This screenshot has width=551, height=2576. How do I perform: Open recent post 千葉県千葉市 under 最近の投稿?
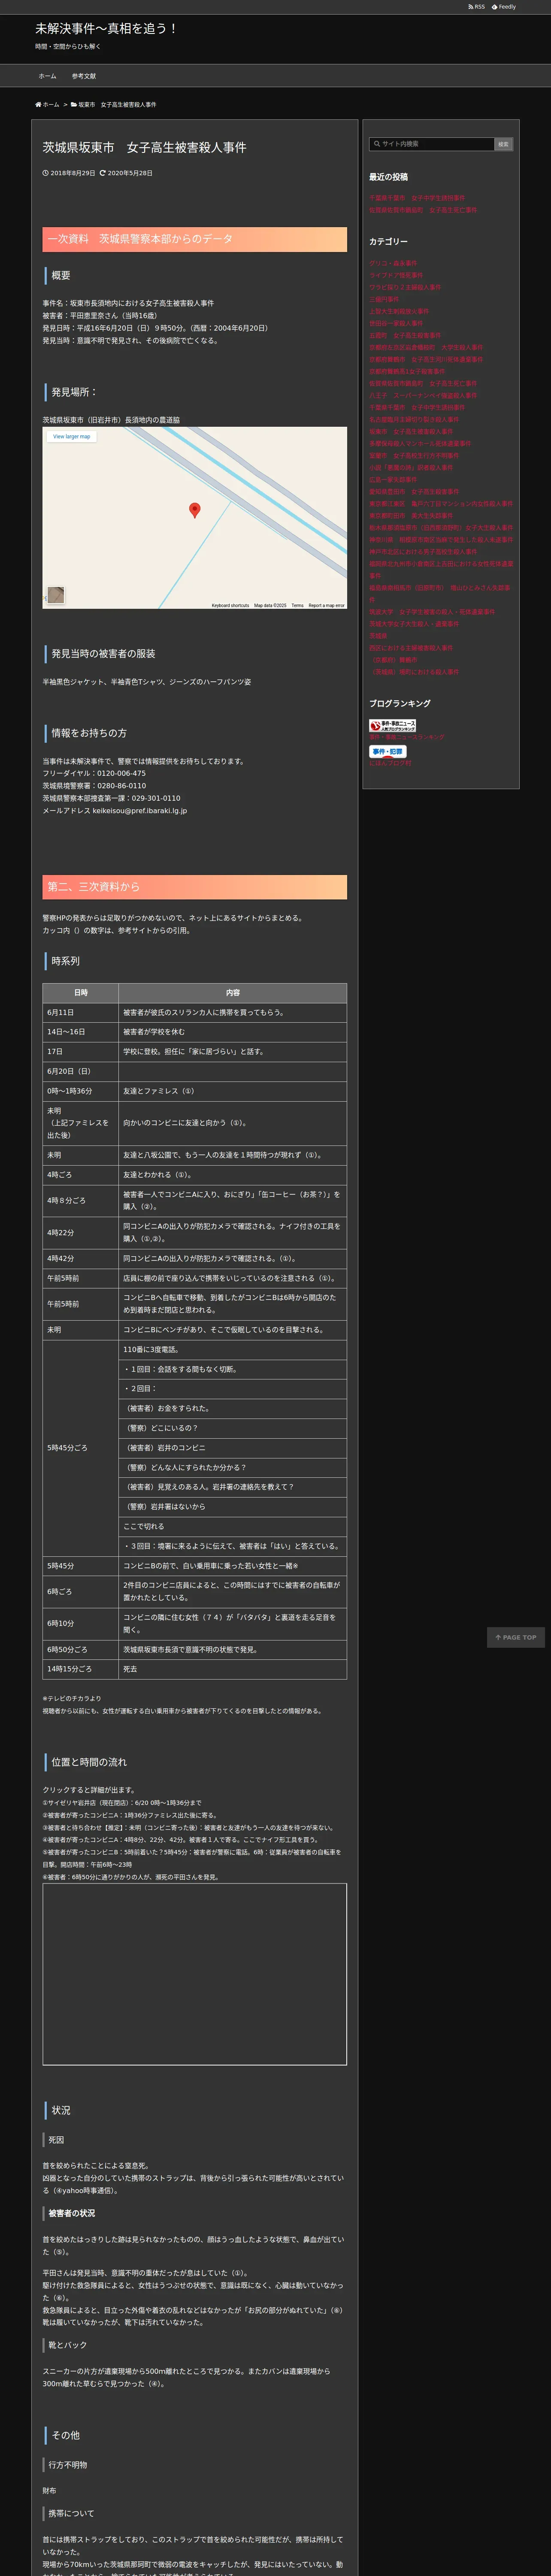click(417, 198)
